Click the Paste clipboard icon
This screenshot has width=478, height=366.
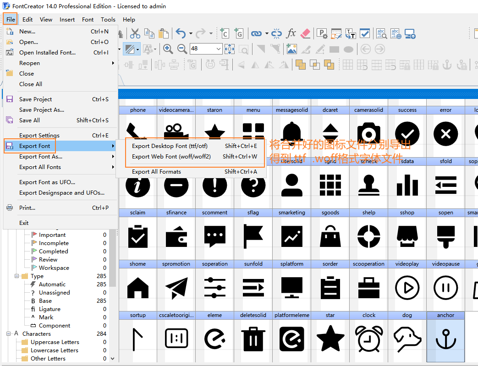pos(164,33)
